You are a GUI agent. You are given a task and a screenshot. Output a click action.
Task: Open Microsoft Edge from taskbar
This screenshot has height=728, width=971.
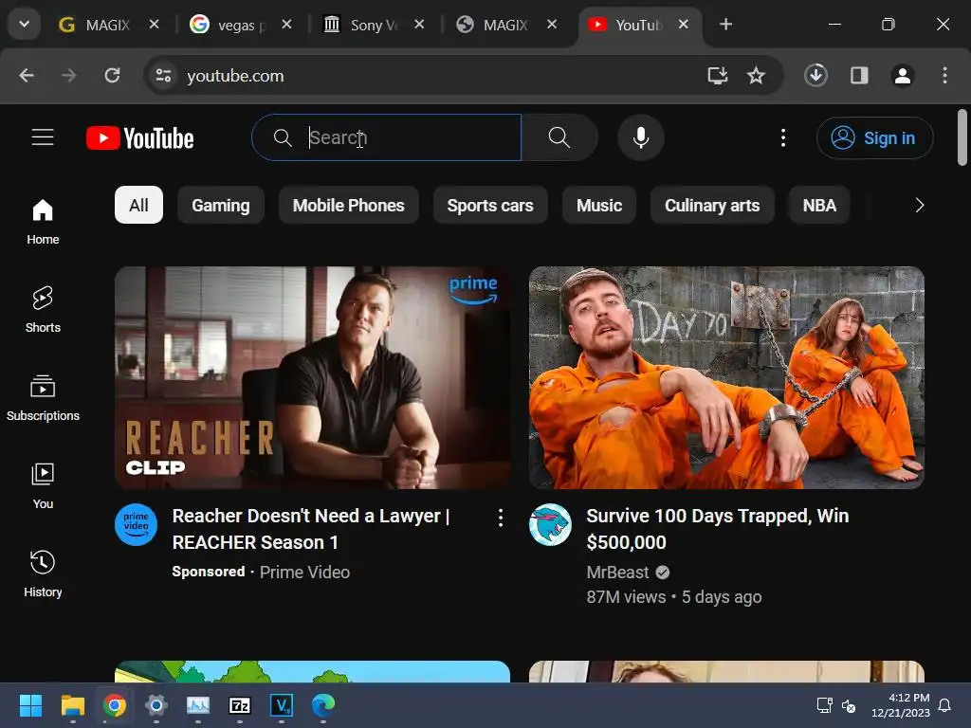pyautogui.click(x=323, y=705)
